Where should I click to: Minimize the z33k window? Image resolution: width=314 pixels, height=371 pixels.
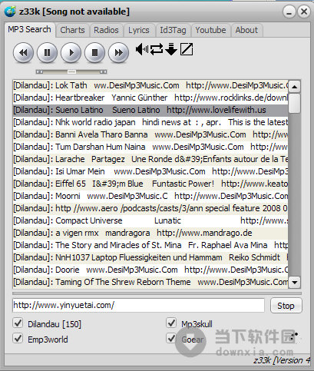click(289, 12)
